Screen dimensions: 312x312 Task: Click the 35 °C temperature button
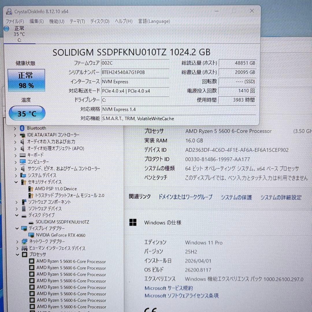[x=27, y=113]
